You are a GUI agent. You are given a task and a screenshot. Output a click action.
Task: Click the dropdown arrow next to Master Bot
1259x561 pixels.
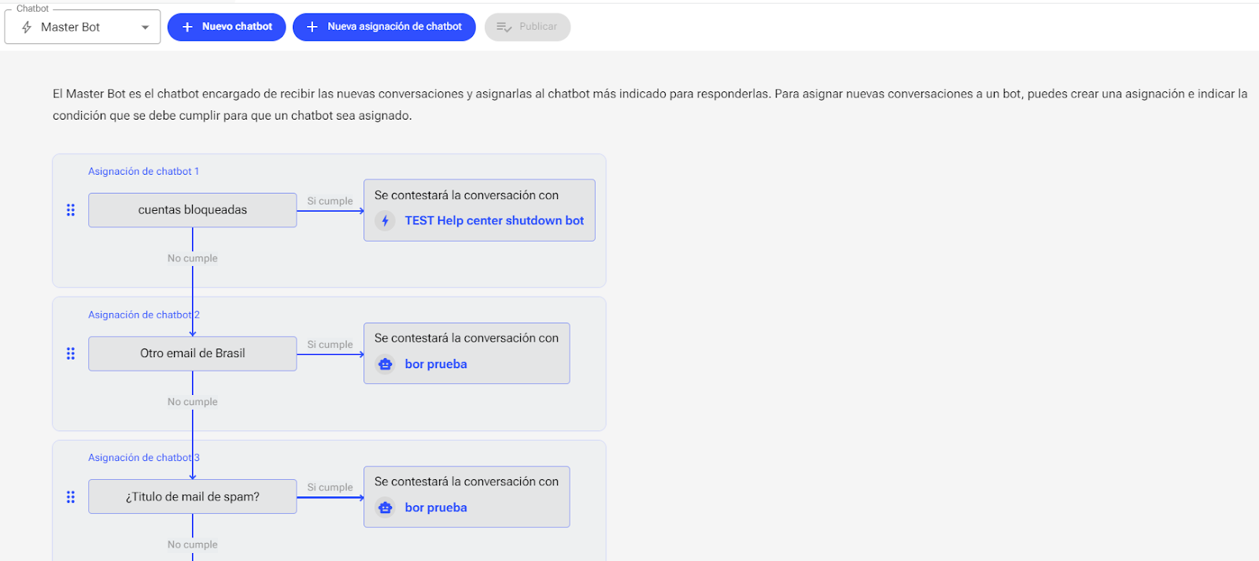[x=145, y=28]
